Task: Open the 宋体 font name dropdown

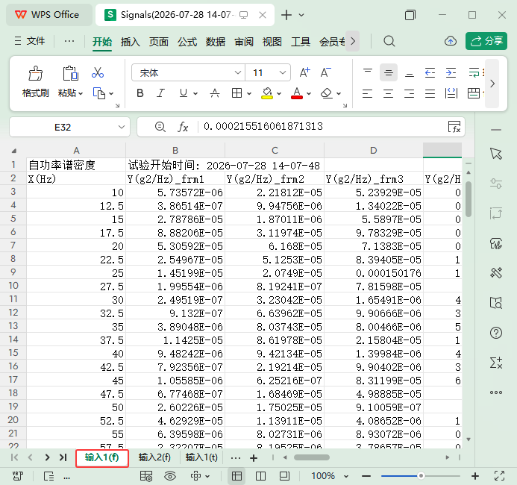Action: click(237, 72)
